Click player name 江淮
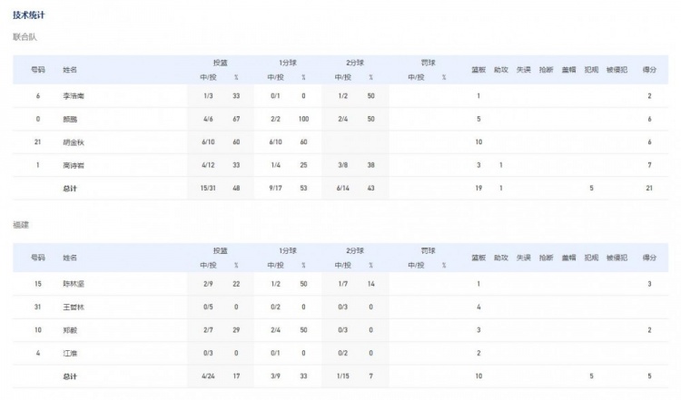The width and height of the screenshot is (681, 400). click(x=70, y=353)
